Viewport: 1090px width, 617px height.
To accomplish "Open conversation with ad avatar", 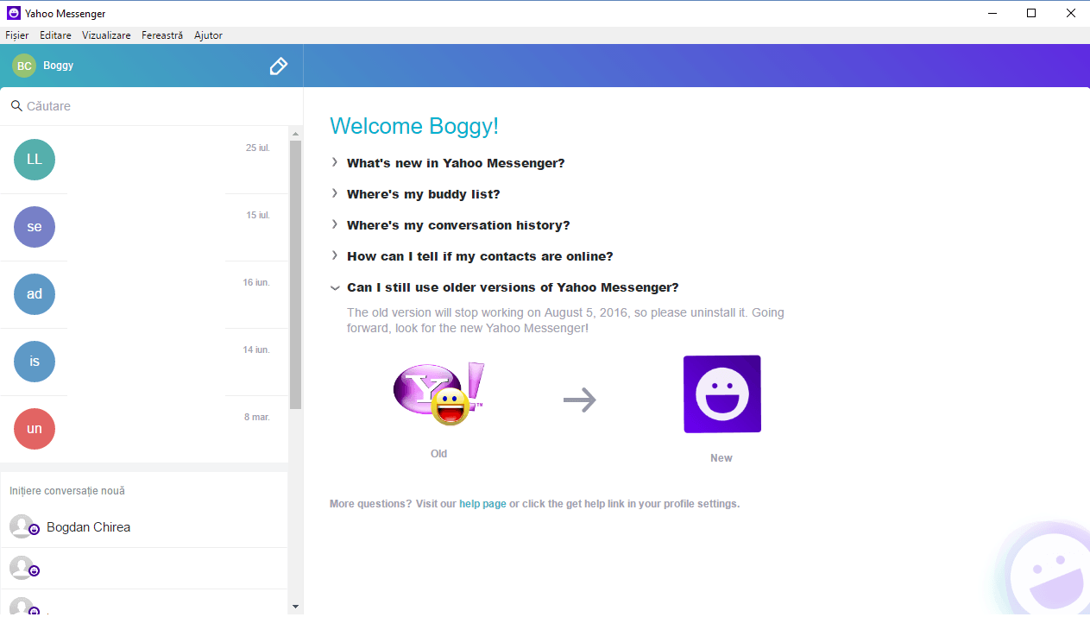I will 35,294.
